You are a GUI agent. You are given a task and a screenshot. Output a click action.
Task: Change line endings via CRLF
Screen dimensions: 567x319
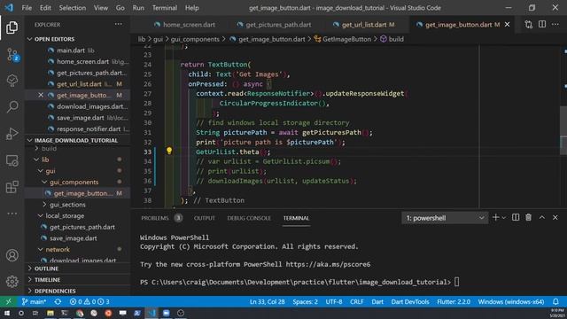(x=356, y=301)
